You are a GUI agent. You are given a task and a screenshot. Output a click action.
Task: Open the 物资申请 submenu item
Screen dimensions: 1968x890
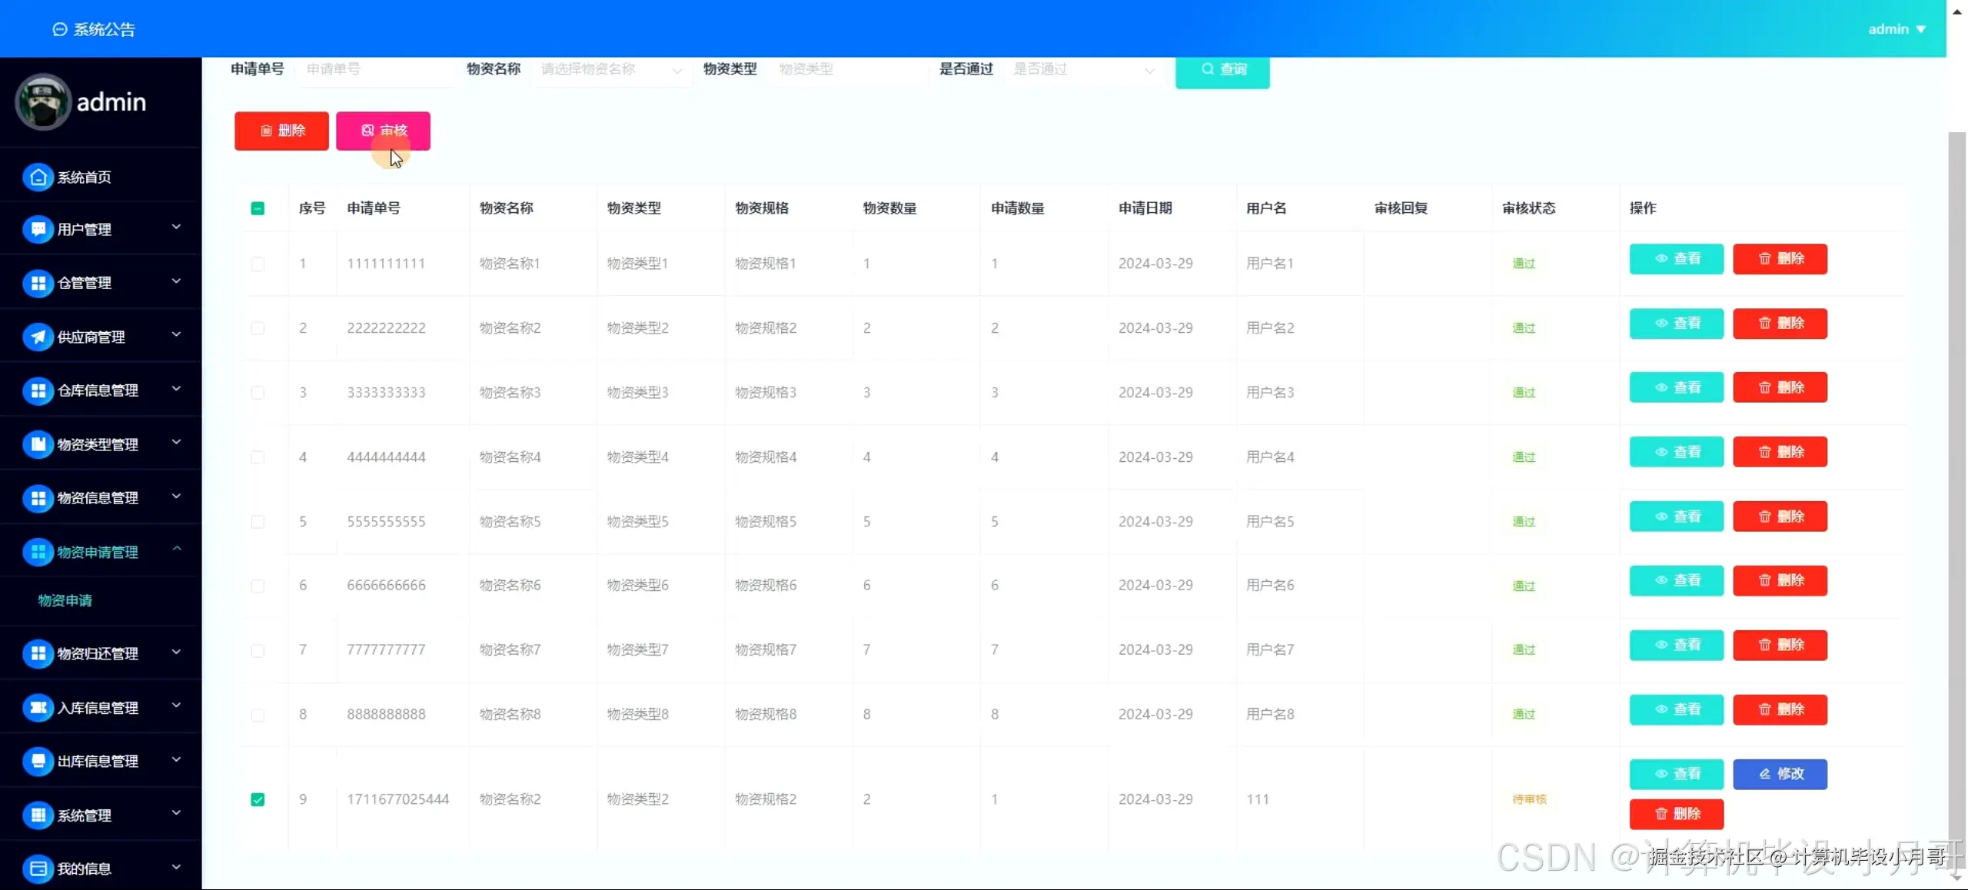point(65,600)
